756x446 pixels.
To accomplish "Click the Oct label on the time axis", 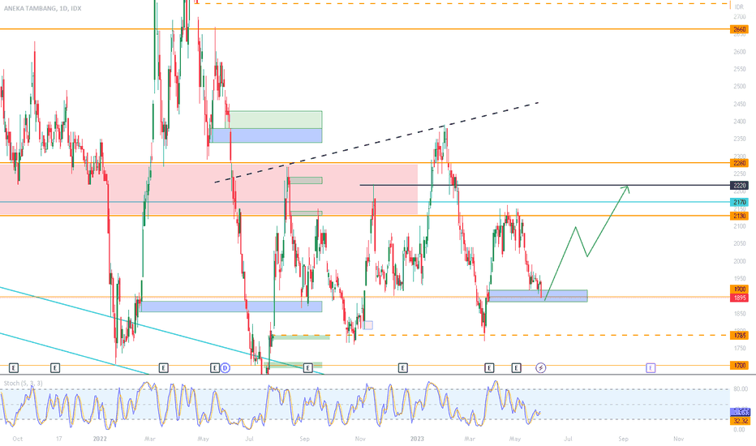I will (17, 439).
